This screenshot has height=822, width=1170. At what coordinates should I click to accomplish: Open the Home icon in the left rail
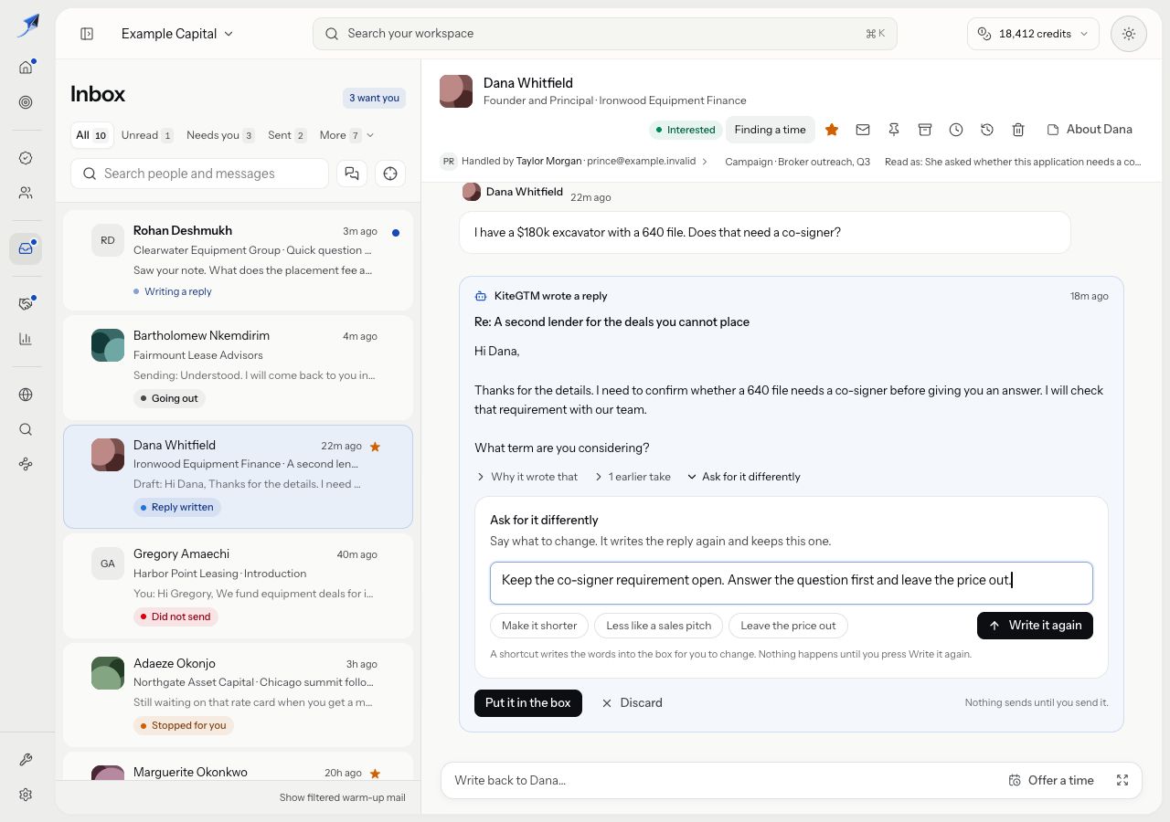click(26, 67)
